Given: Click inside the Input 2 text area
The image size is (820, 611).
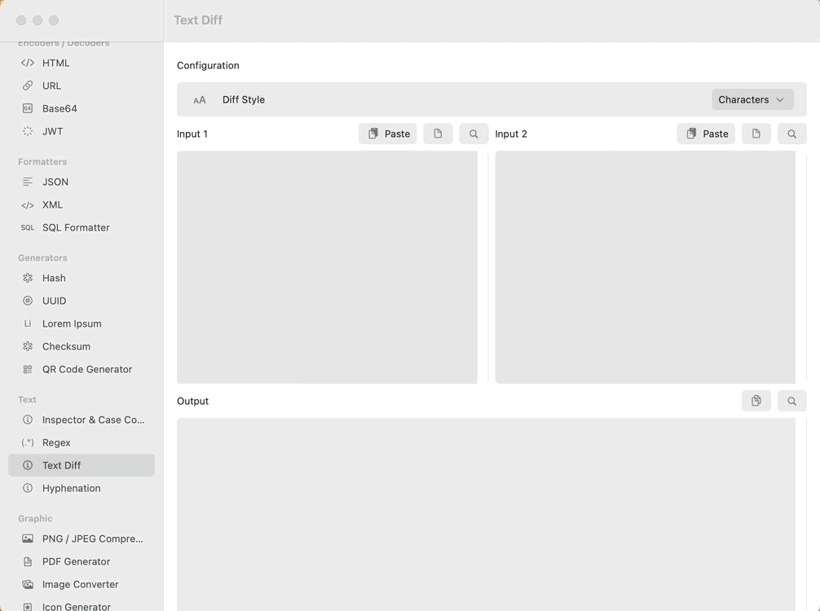Looking at the screenshot, I should click(646, 267).
